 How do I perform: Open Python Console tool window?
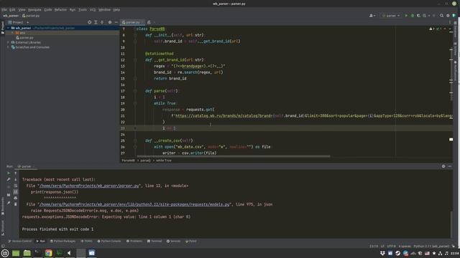[109, 242]
